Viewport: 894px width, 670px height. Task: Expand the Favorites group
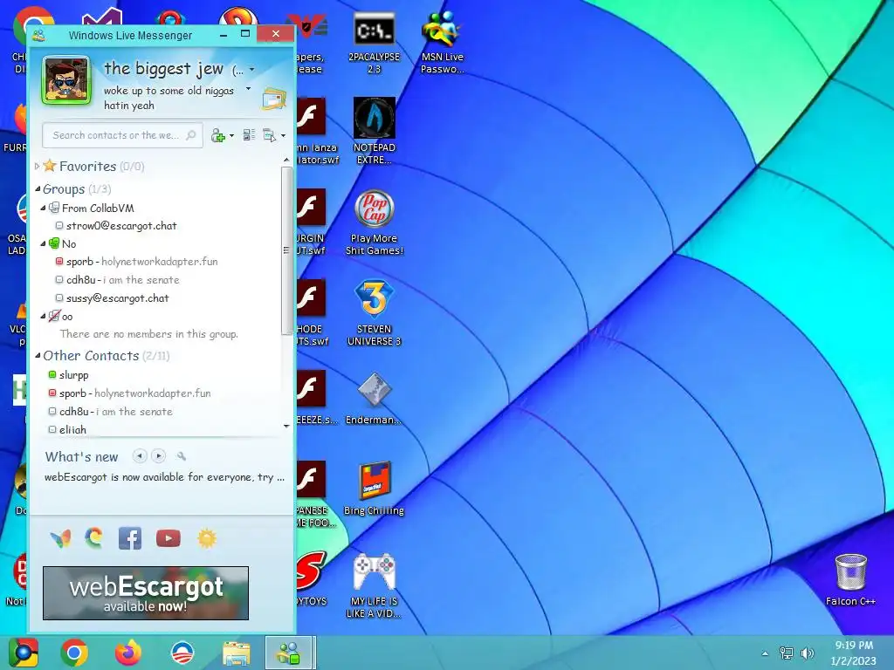pos(37,167)
